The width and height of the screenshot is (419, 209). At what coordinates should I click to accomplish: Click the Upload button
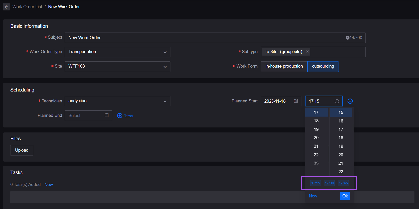(22, 150)
